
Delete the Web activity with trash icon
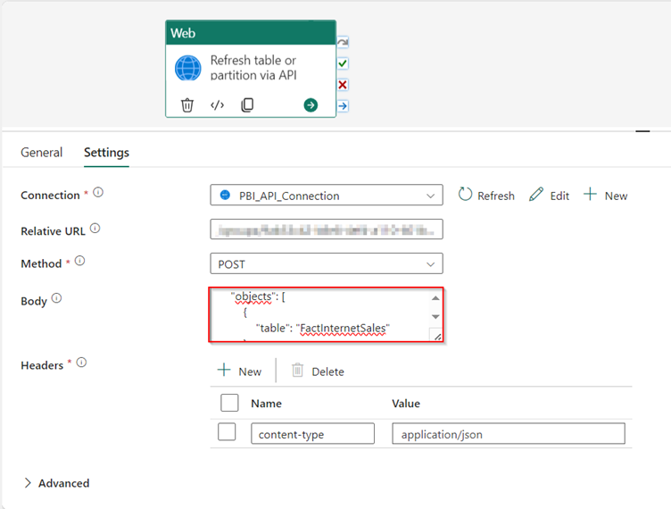click(187, 104)
